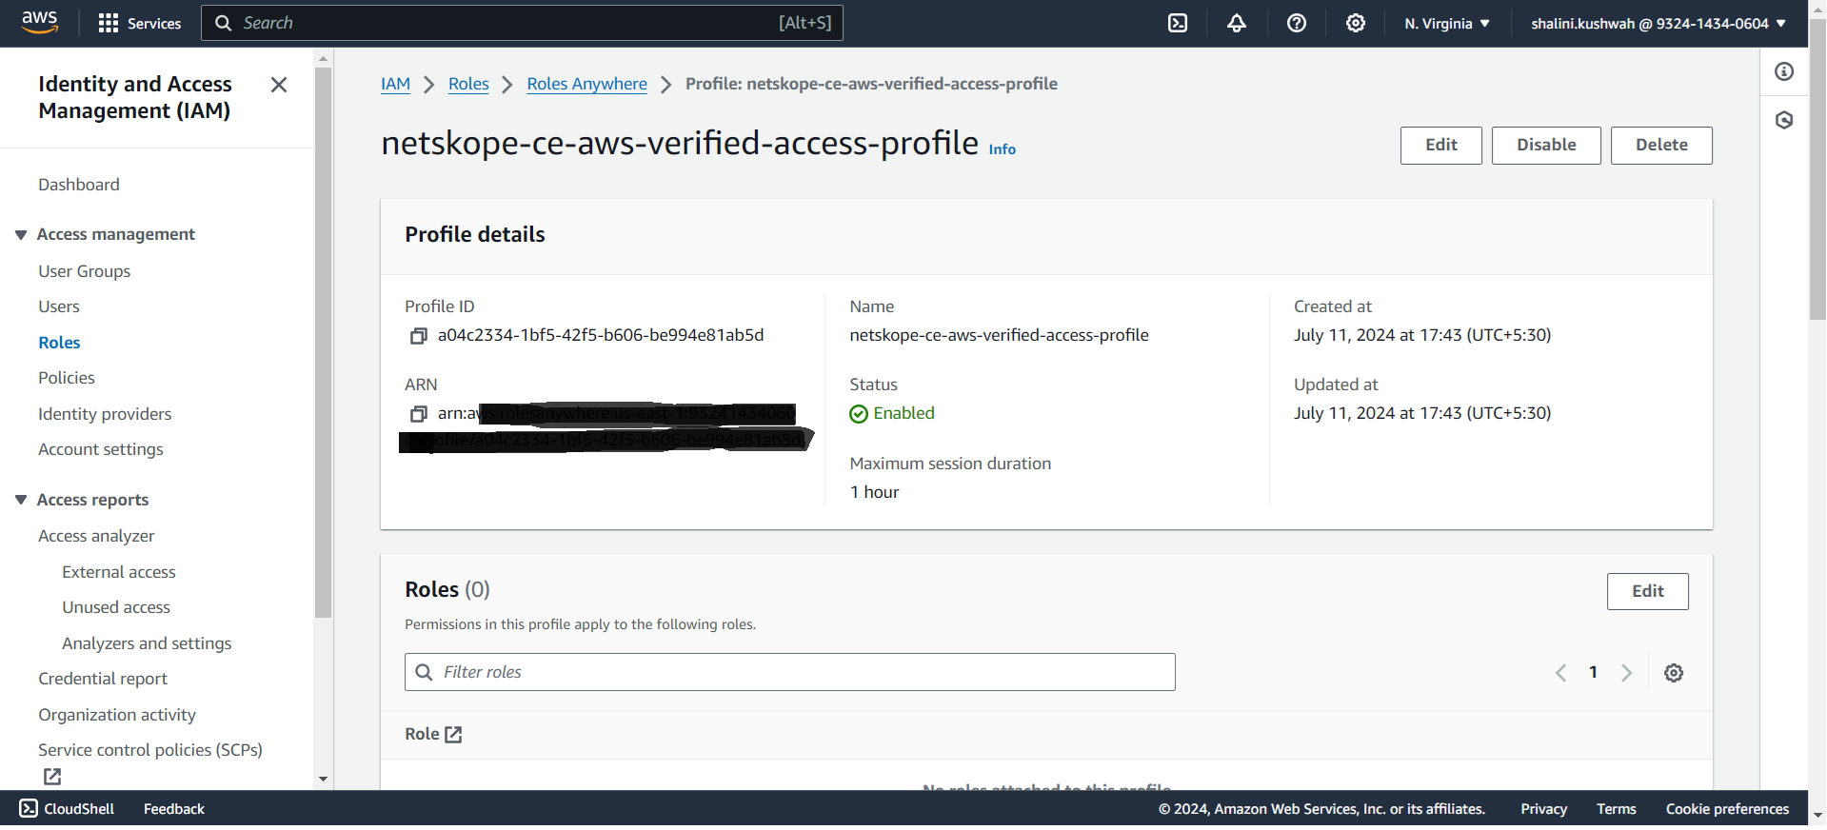The height and width of the screenshot is (830, 1827).
Task: Go to next page of roles
Action: click(x=1626, y=673)
